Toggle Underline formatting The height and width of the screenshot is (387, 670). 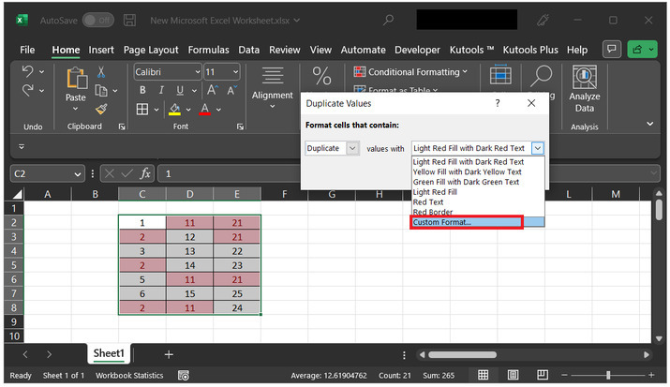pyautogui.click(x=180, y=90)
